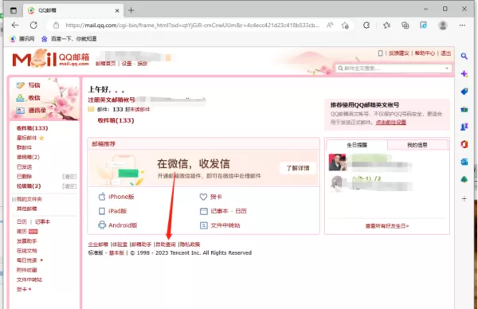The image size is (478, 309).
Task: Open a new browser tab
Action: 131,10
